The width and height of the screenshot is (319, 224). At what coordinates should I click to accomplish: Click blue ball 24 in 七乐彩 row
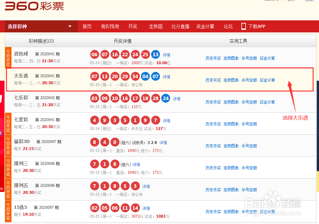[166, 98]
